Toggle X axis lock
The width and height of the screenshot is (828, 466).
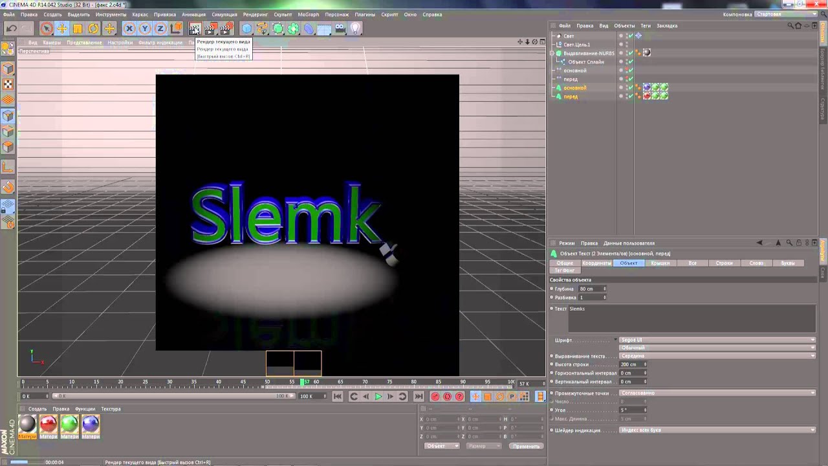click(129, 28)
